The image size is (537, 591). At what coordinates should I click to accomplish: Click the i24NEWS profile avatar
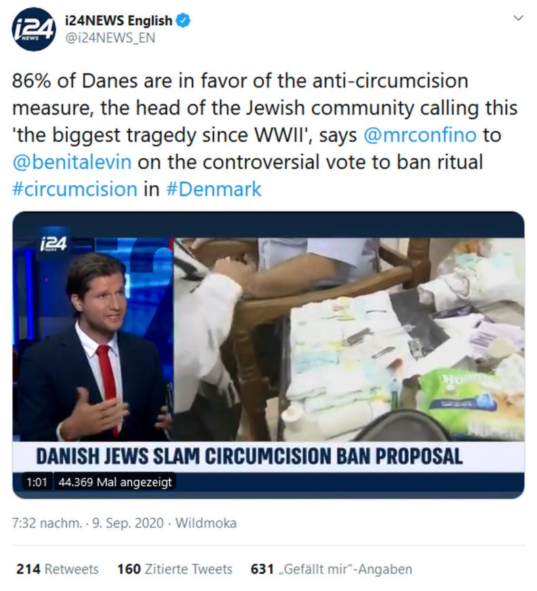34,30
